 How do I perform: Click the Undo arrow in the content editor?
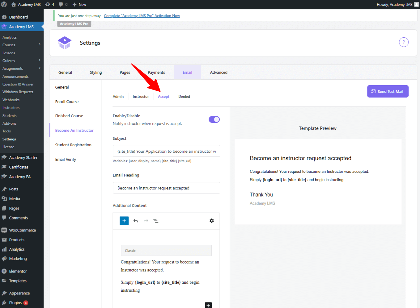136,221
